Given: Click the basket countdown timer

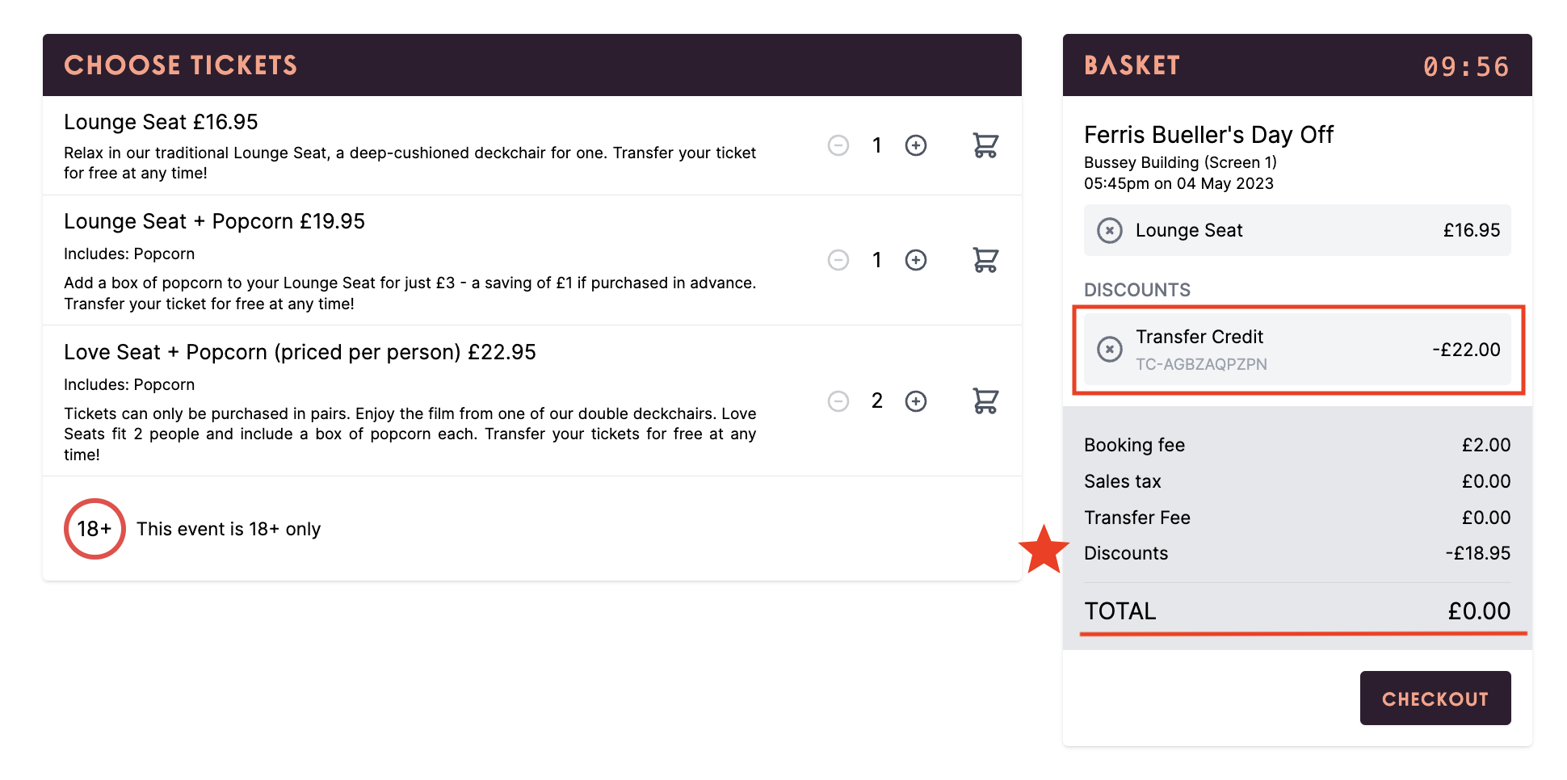Looking at the screenshot, I should click(x=1465, y=66).
